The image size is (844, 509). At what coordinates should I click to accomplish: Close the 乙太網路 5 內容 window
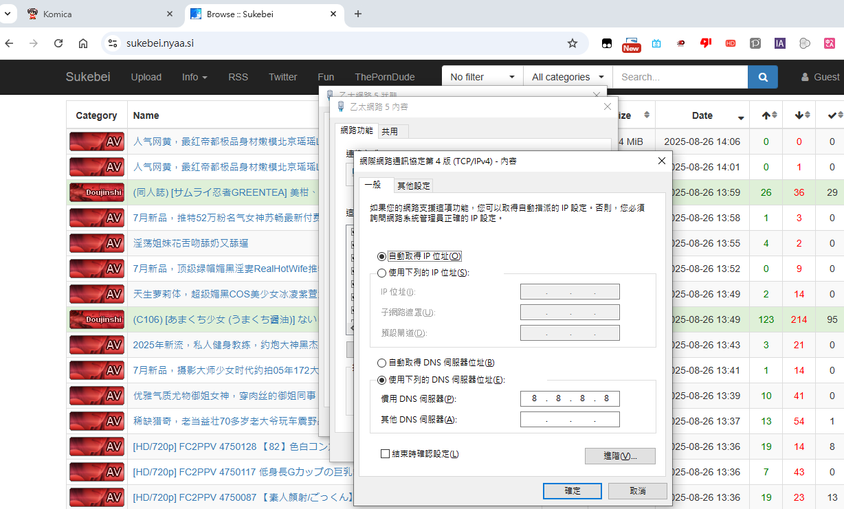pos(607,106)
